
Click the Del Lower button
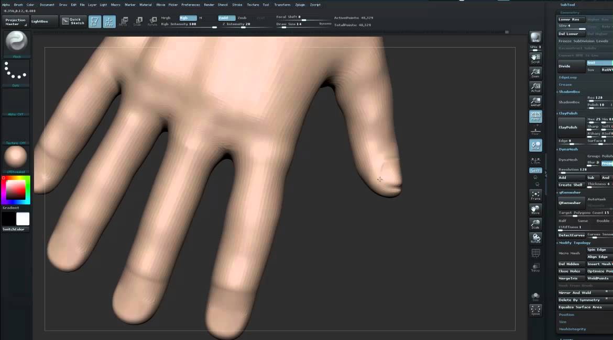[x=571, y=34]
